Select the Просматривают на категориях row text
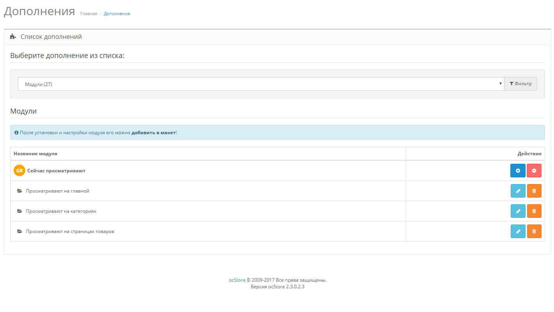This screenshot has width=554, height=312. [x=61, y=211]
